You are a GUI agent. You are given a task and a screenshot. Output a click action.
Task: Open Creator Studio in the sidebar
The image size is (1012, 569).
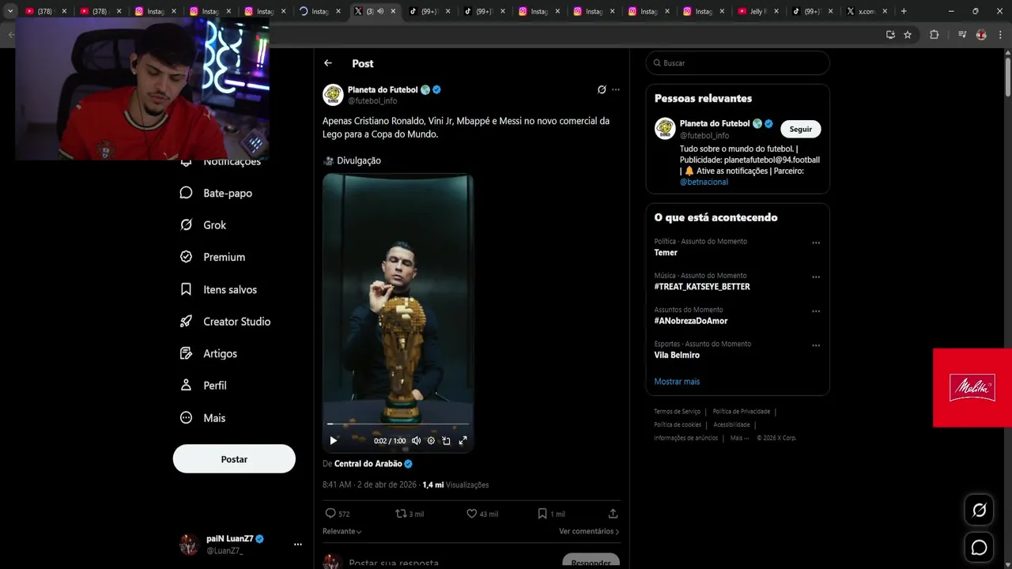(225, 322)
